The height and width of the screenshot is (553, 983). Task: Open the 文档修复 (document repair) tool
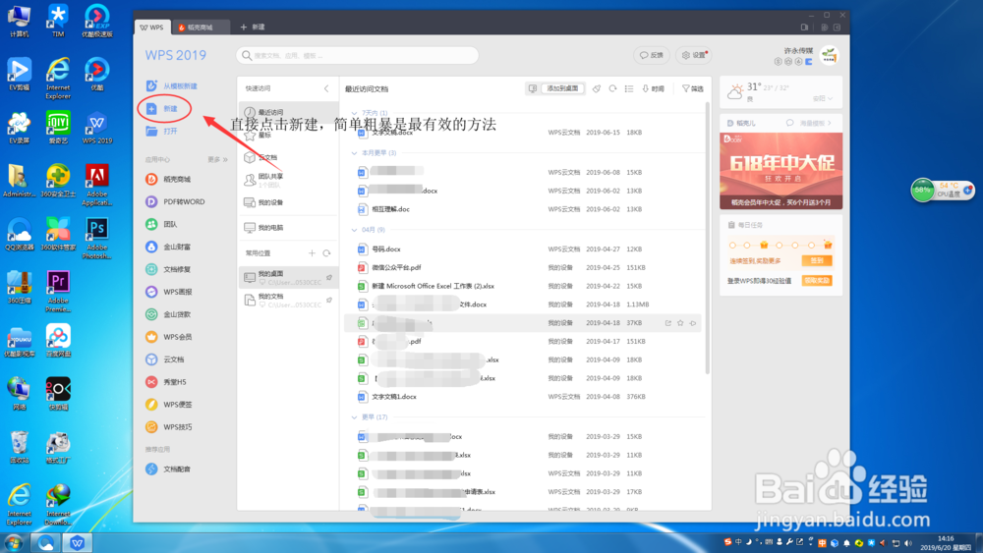click(x=168, y=269)
